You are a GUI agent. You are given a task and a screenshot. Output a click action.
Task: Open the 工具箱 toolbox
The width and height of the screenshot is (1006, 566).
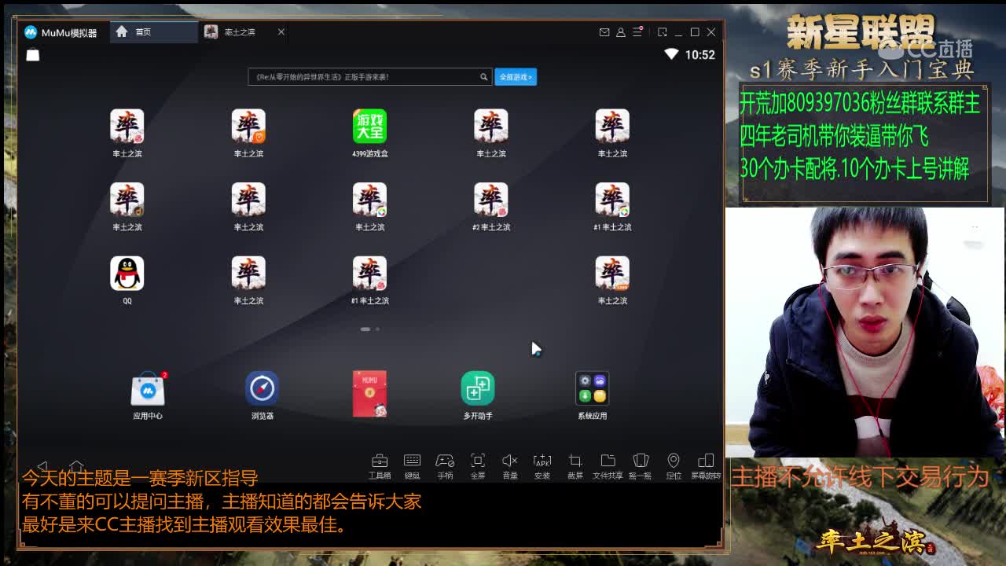pyautogui.click(x=380, y=465)
